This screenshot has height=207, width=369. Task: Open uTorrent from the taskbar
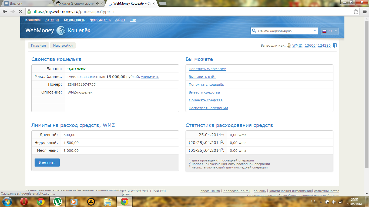tap(57, 202)
